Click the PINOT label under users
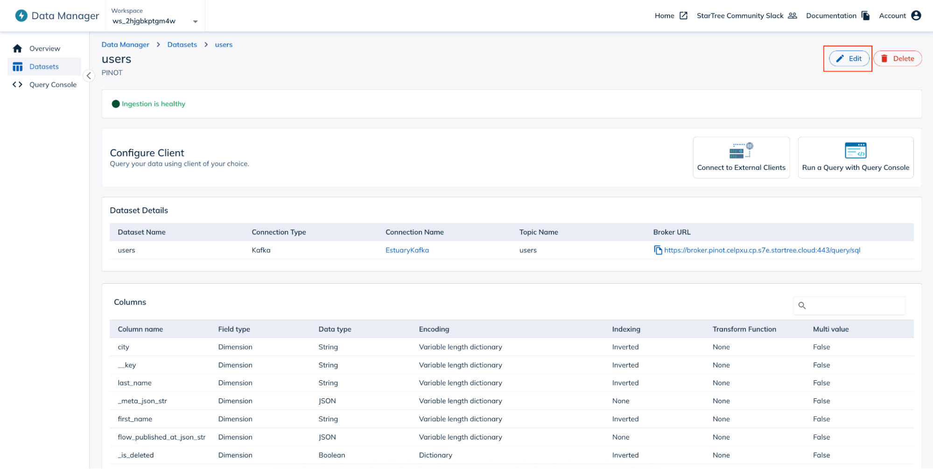 click(x=112, y=73)
